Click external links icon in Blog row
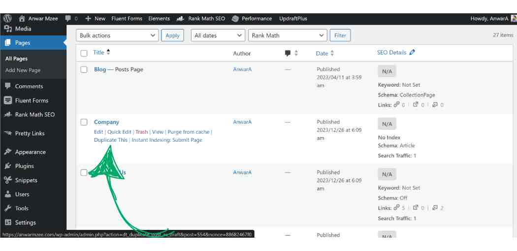 click(416, 104)
